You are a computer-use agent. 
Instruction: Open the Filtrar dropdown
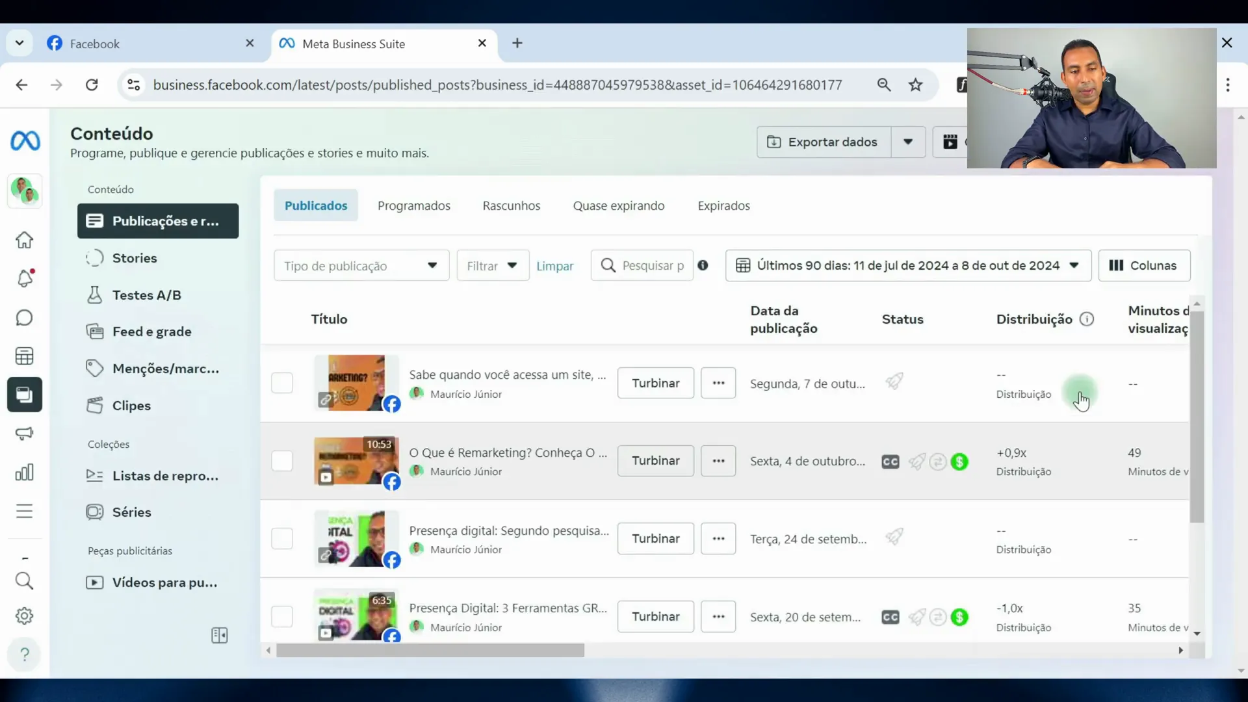click(493, 265)
